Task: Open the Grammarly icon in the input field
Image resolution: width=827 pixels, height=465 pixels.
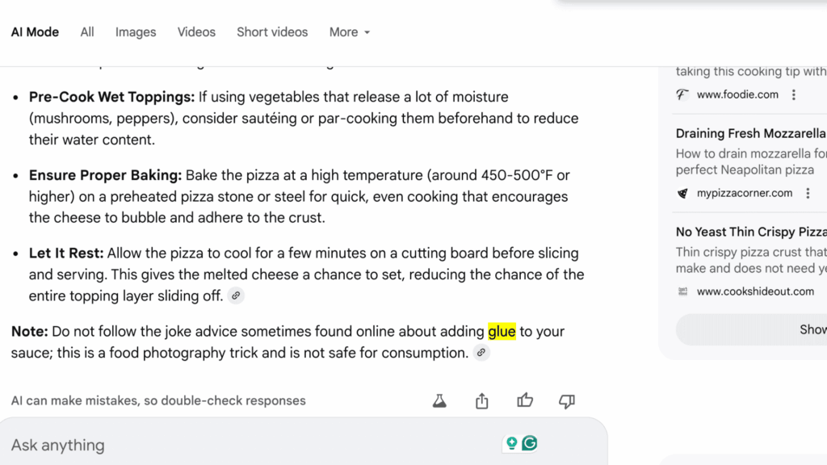Action: pos(532,443)
